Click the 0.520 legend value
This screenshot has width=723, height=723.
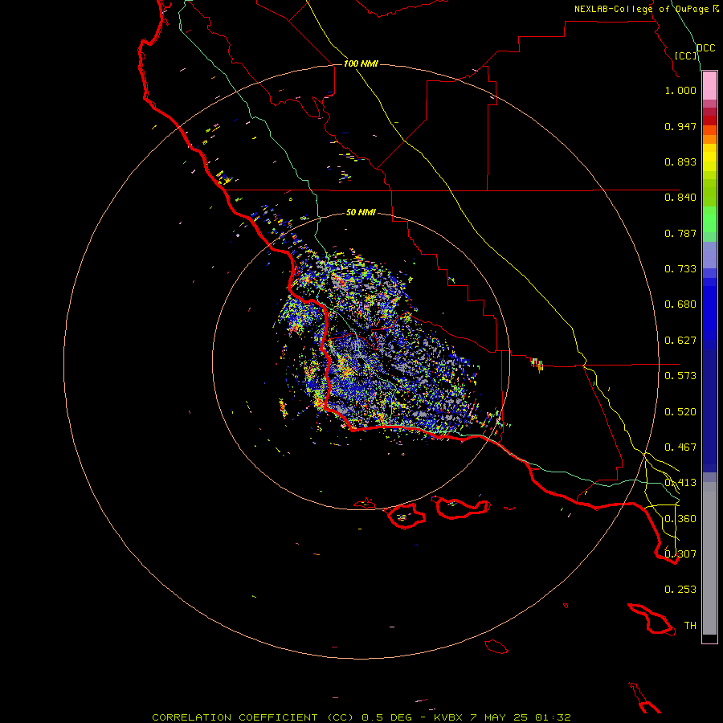point(680,412)
